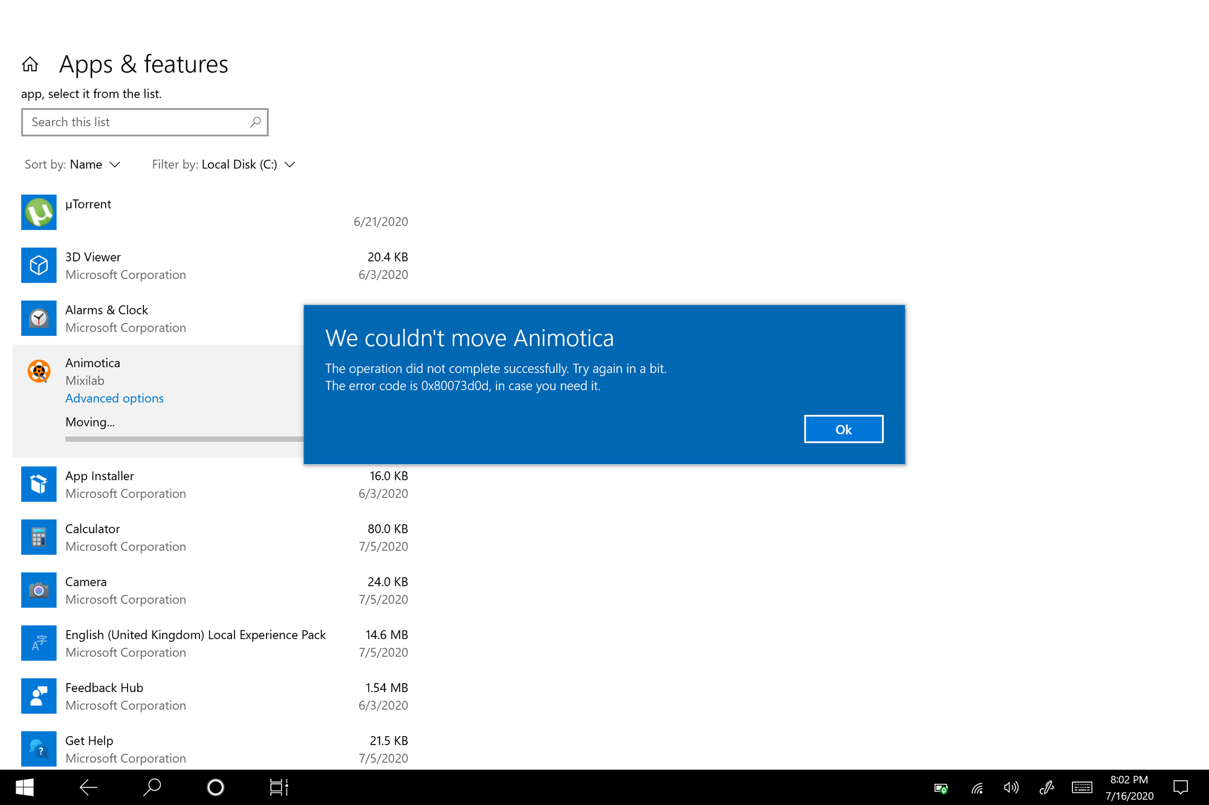The image size is (1209, 805).
Task: Click the volume speaker tray icon
Action: click(1011, 787)
